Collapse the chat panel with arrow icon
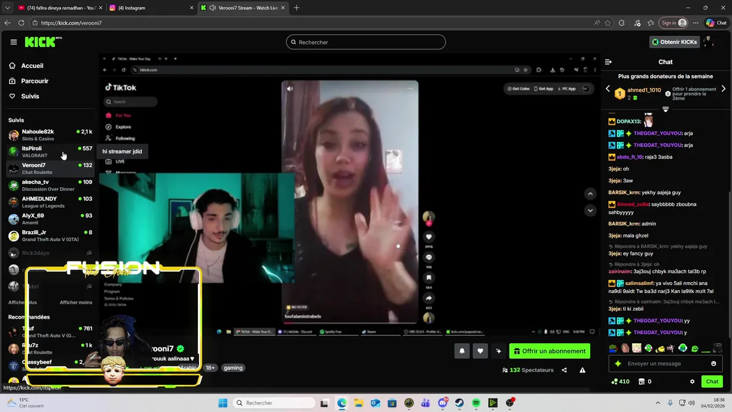732x412 pixels. pos(608,62)
